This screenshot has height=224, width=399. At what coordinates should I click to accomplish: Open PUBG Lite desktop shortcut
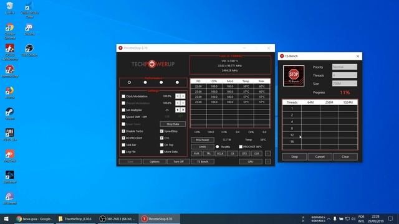(x=10, y=135)
